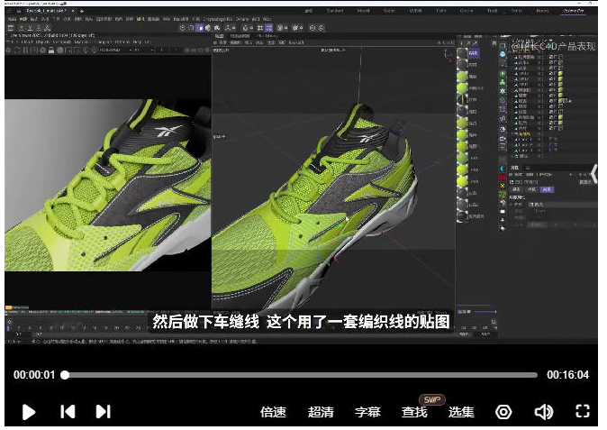The image size is (607, 430).
Task: Click the timeline playhead at frame start
Action: pos(8,328)
